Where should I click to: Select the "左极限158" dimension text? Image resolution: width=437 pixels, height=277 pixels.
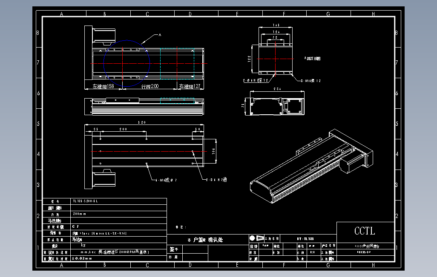(103, 86)
